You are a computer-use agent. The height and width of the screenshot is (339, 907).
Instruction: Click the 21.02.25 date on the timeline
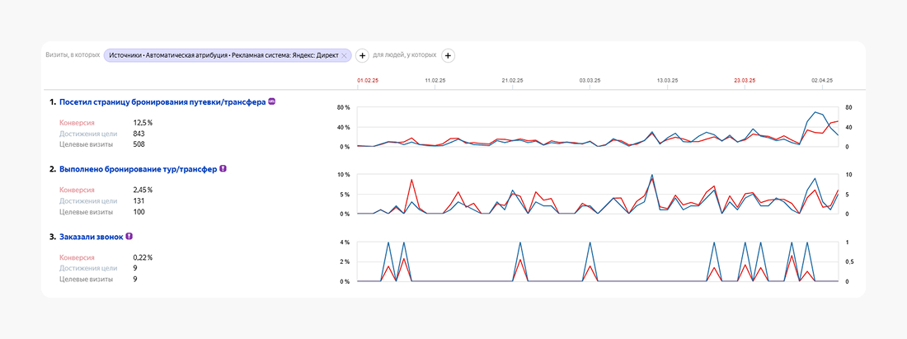(x=512, y=81)
